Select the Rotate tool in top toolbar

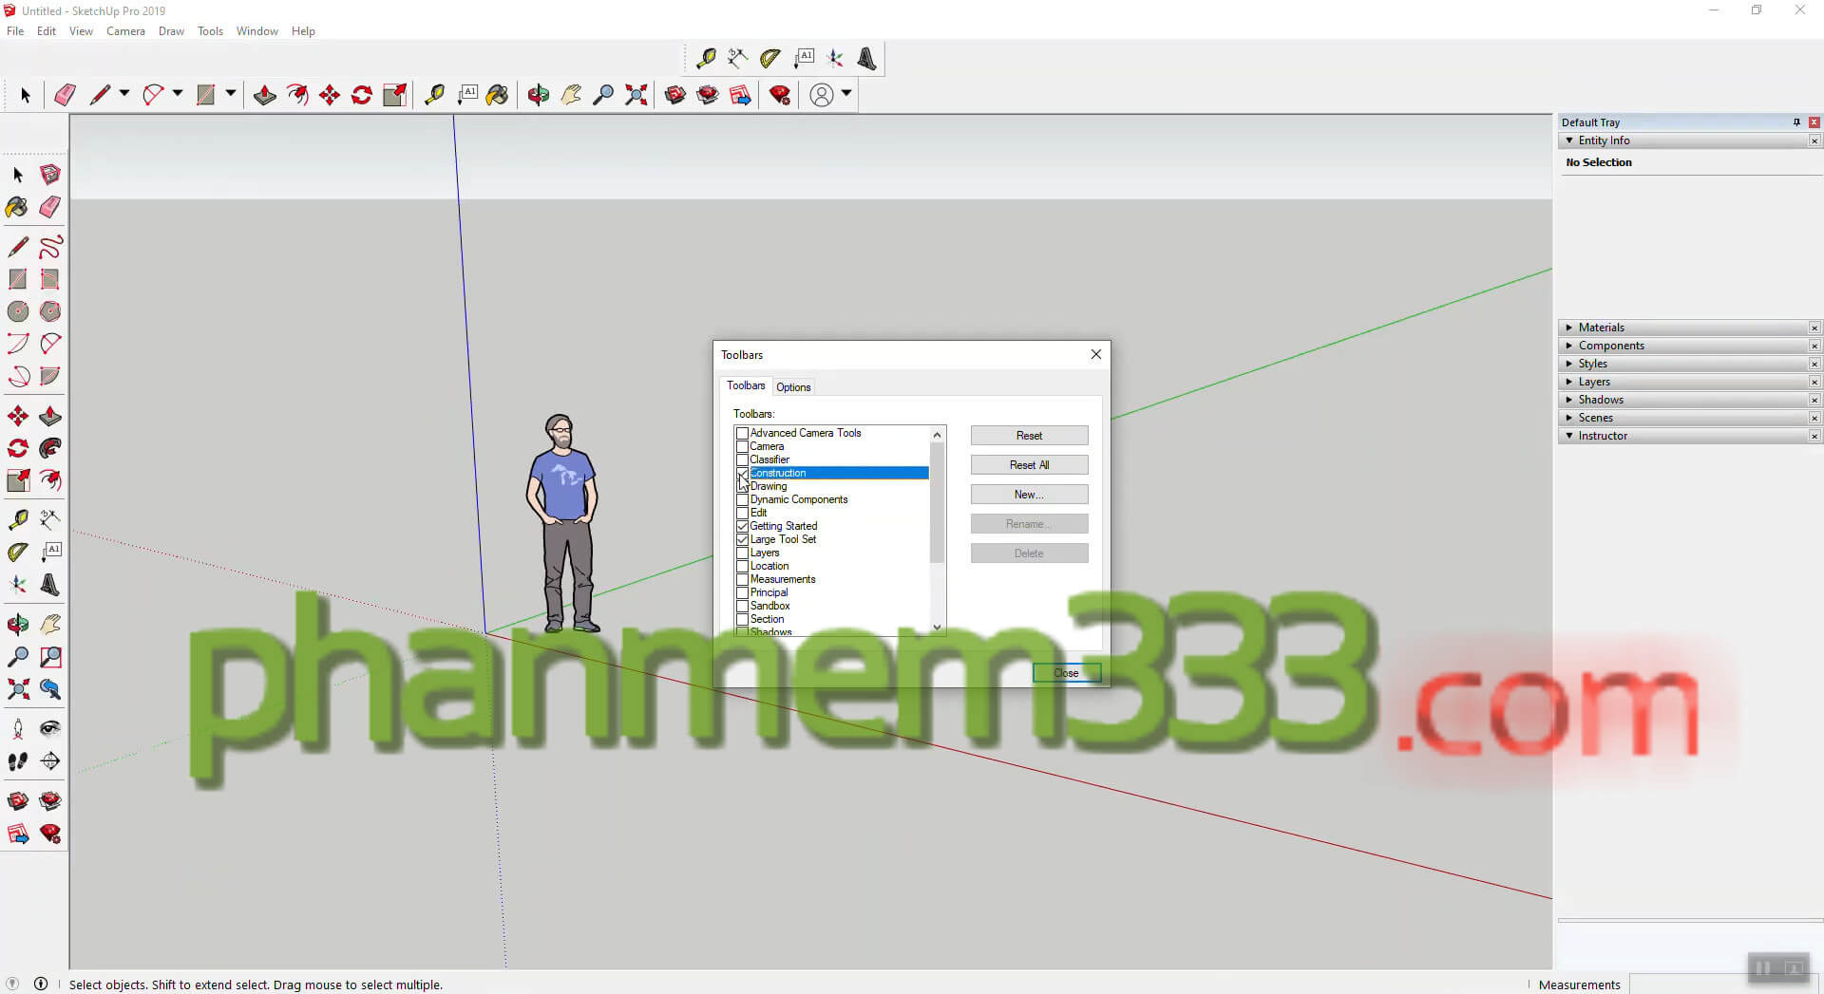click(x=362, y=95)
